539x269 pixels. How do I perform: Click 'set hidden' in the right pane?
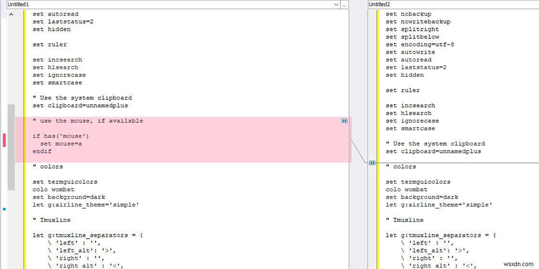click(x=405, y=75)
